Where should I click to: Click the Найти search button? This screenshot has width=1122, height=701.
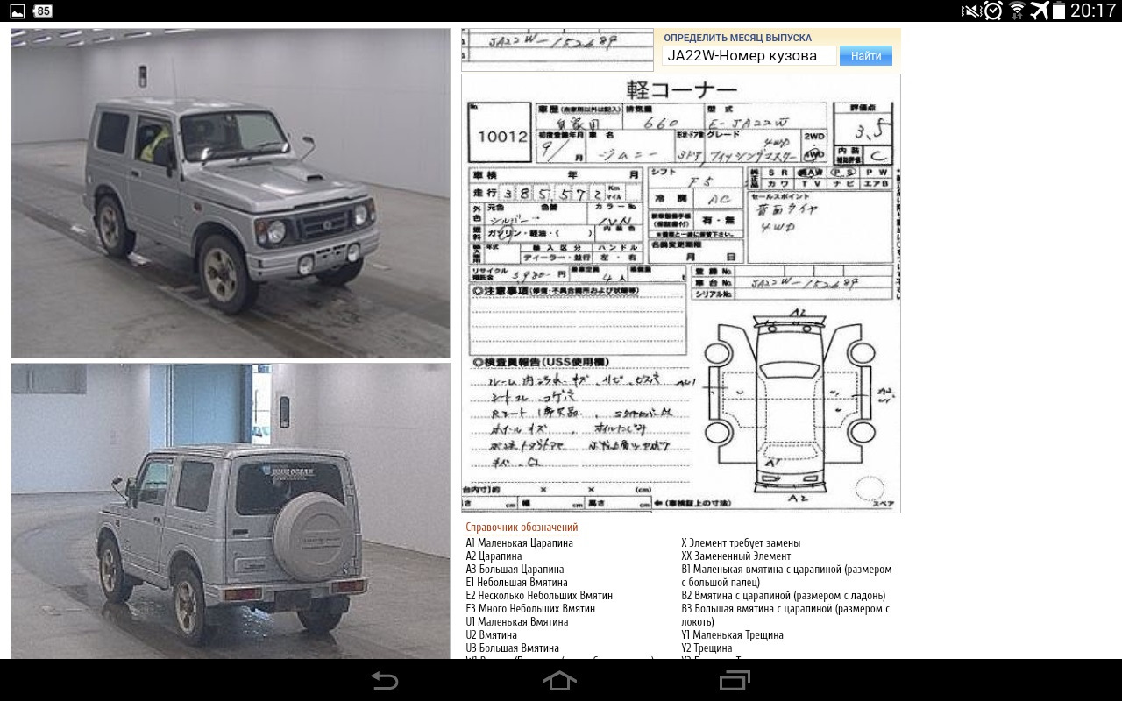[866, 55]
